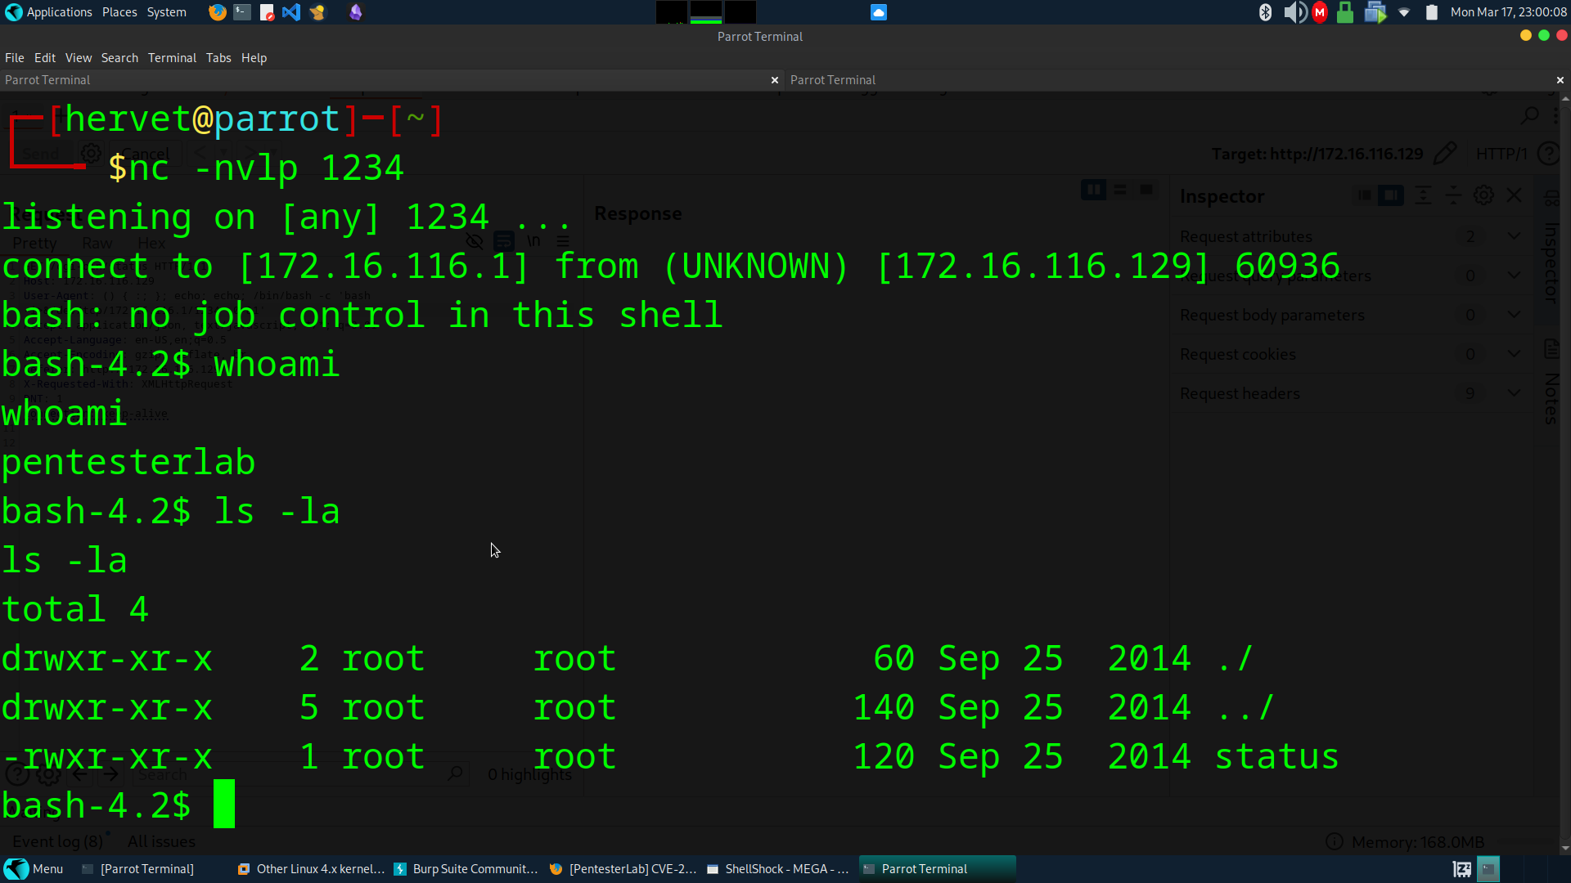Expand the Request body parameters section
Image resolution: width=1571 pixels, height=883 pixels.
[1514, 315]
